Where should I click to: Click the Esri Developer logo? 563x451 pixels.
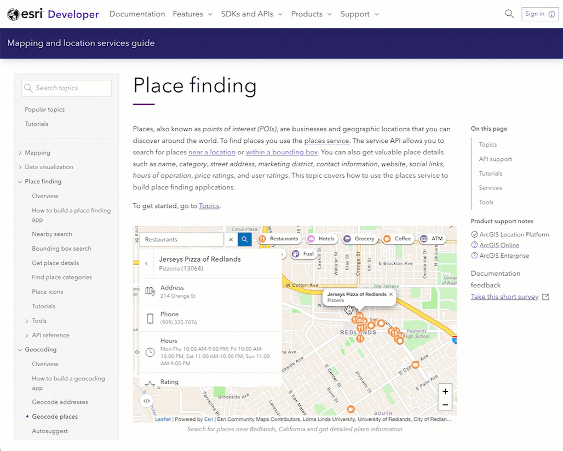click(53, 14)
